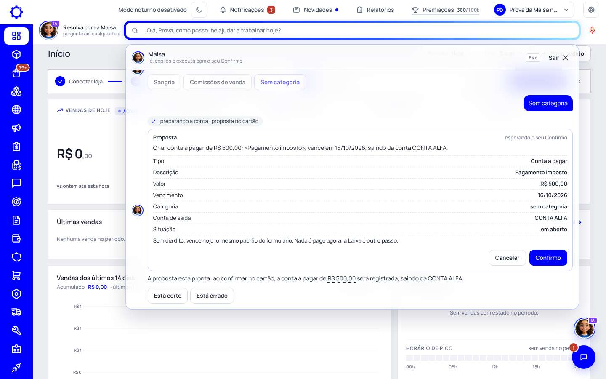The image size is (606, 379).
Task: Open the megaphone marketing icon
Action: point(16,128)
